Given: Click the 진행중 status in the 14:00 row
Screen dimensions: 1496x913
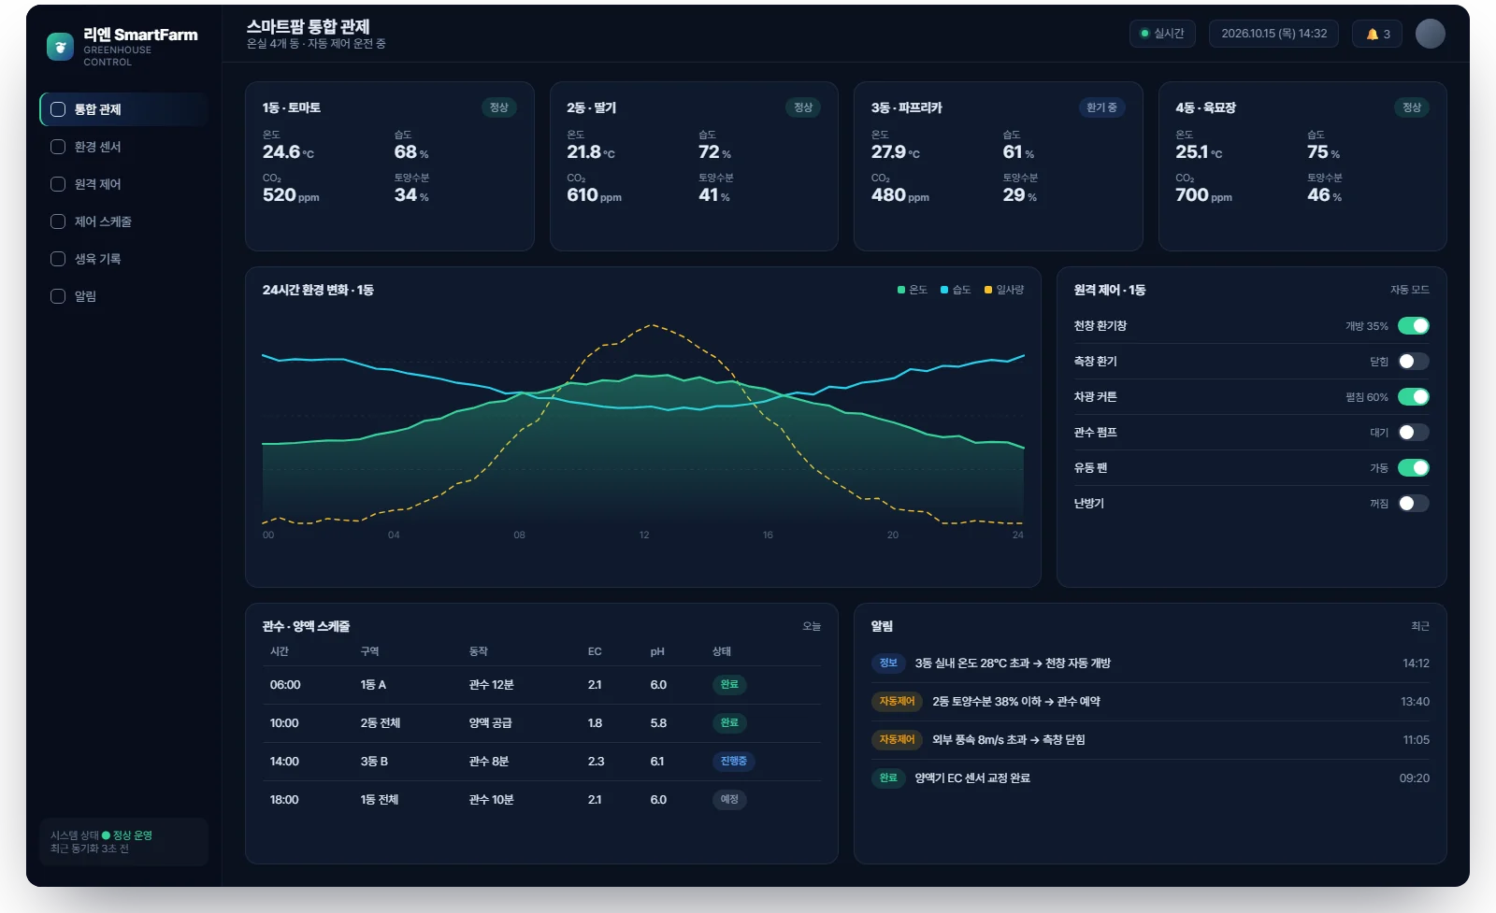Looking at the screenshot, I should click(733, 762).
